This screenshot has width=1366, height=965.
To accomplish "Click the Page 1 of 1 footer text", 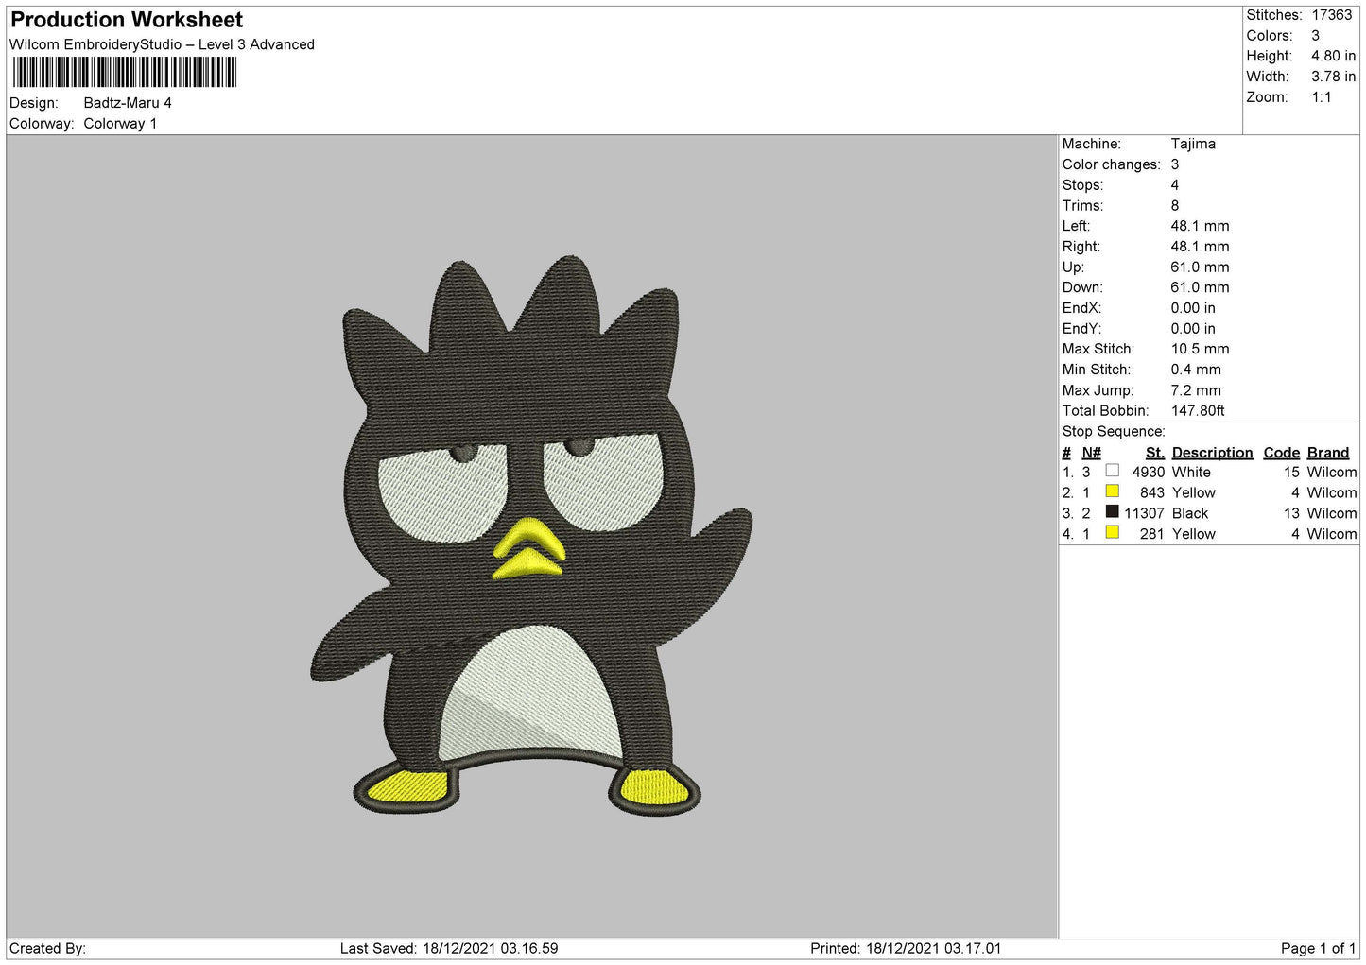I will point(1318,948).
